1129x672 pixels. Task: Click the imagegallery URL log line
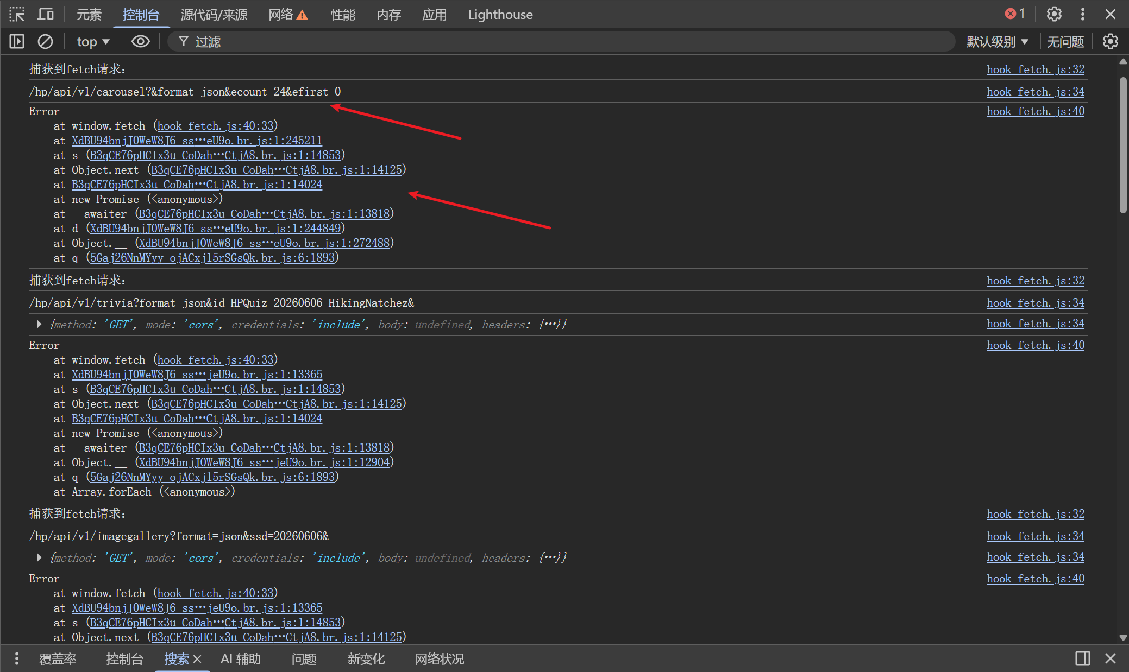(179, 536)
